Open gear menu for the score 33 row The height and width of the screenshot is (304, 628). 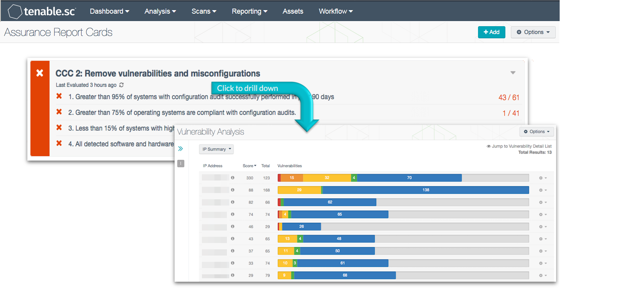pyautogui.click(x=542, y=263)
